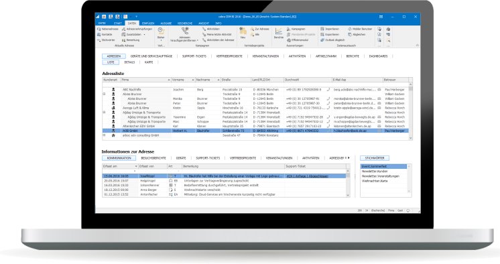This screenshot has height=264, width=500.
Task: Switch the address view to DETAILS
Action: point(129,62)
